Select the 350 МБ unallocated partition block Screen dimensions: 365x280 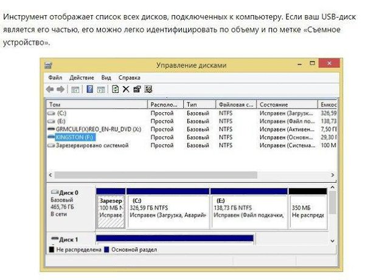coord(308,209)
